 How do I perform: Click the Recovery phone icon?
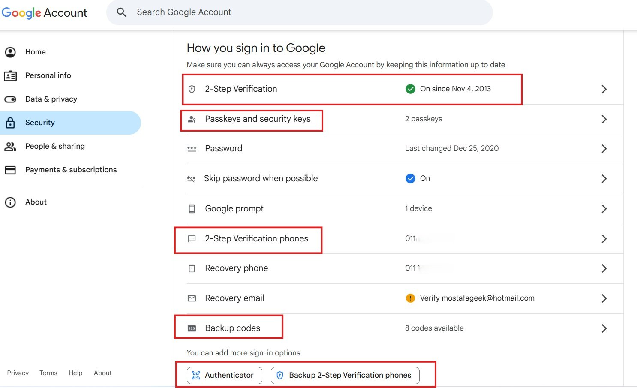click(192, 268)
